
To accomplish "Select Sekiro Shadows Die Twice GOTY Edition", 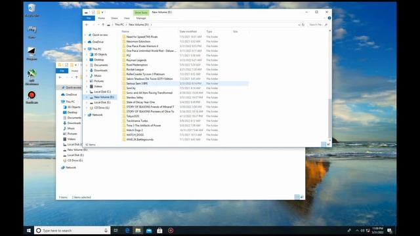I will (x=150, y=79).
